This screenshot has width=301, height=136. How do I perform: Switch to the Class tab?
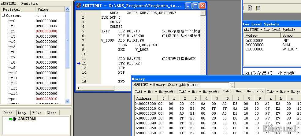click(51, 113)
